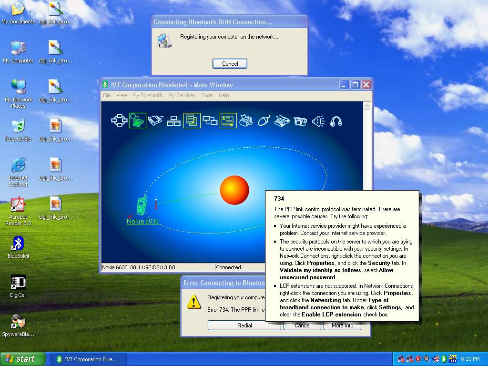Viewport: 488px width, 366px height.
Task: Click the highlighted File Transfer documents icon
Action: pyautogui.click(x=192, y=121)
